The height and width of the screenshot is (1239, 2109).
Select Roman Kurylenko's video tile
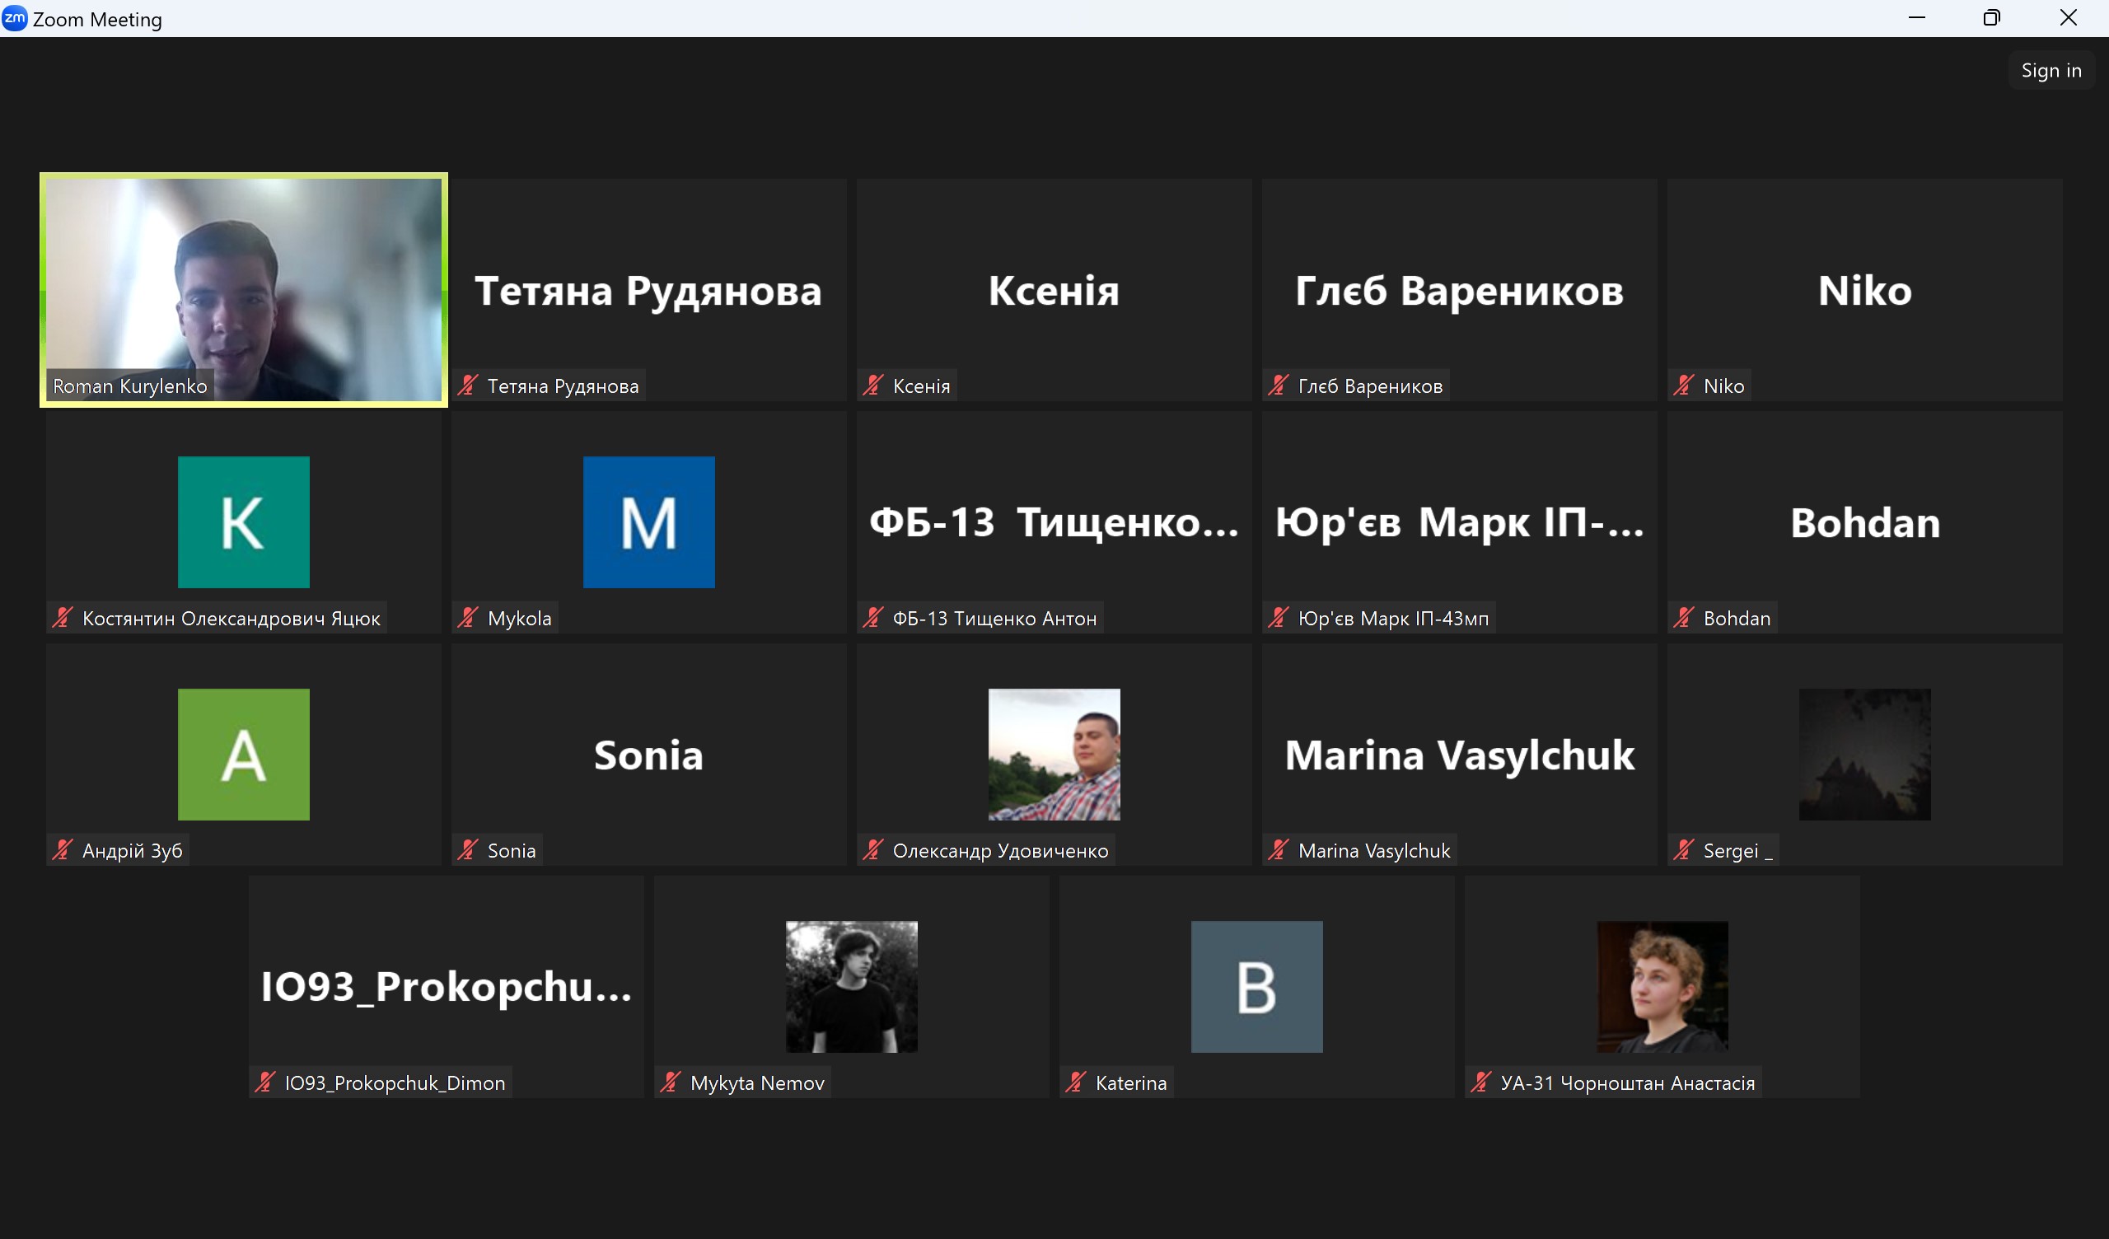pyautogui.click(x=244, y=290)
